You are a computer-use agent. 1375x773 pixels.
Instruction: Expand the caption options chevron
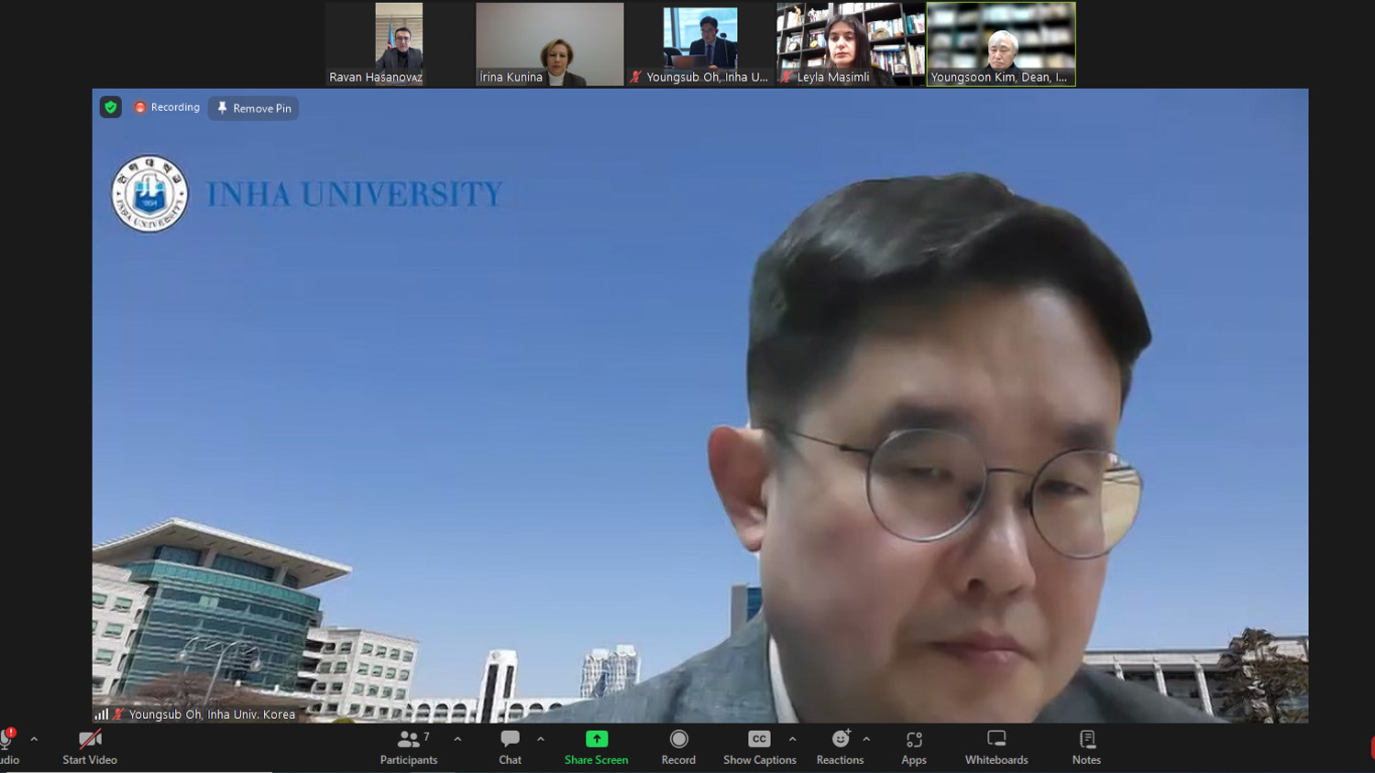(792, 739)
